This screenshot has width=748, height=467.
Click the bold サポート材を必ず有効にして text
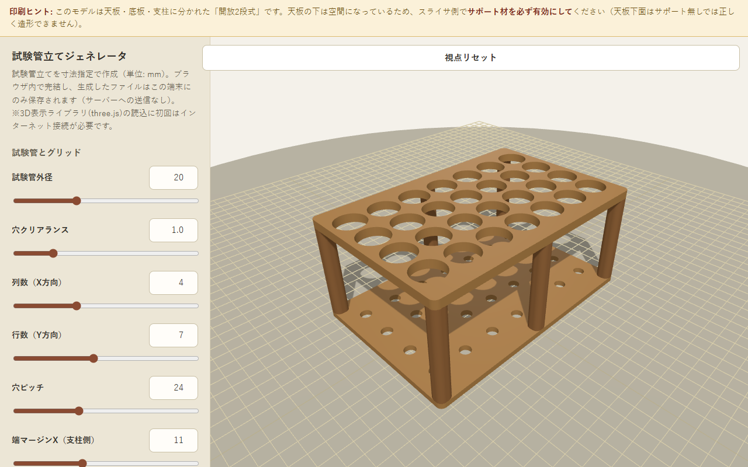click(520, 11)
